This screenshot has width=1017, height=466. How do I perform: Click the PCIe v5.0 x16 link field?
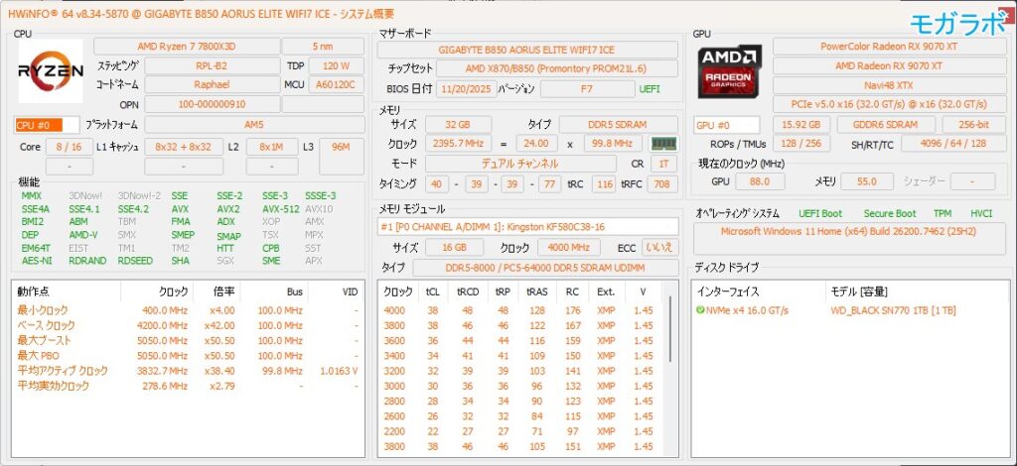point(889,104)
